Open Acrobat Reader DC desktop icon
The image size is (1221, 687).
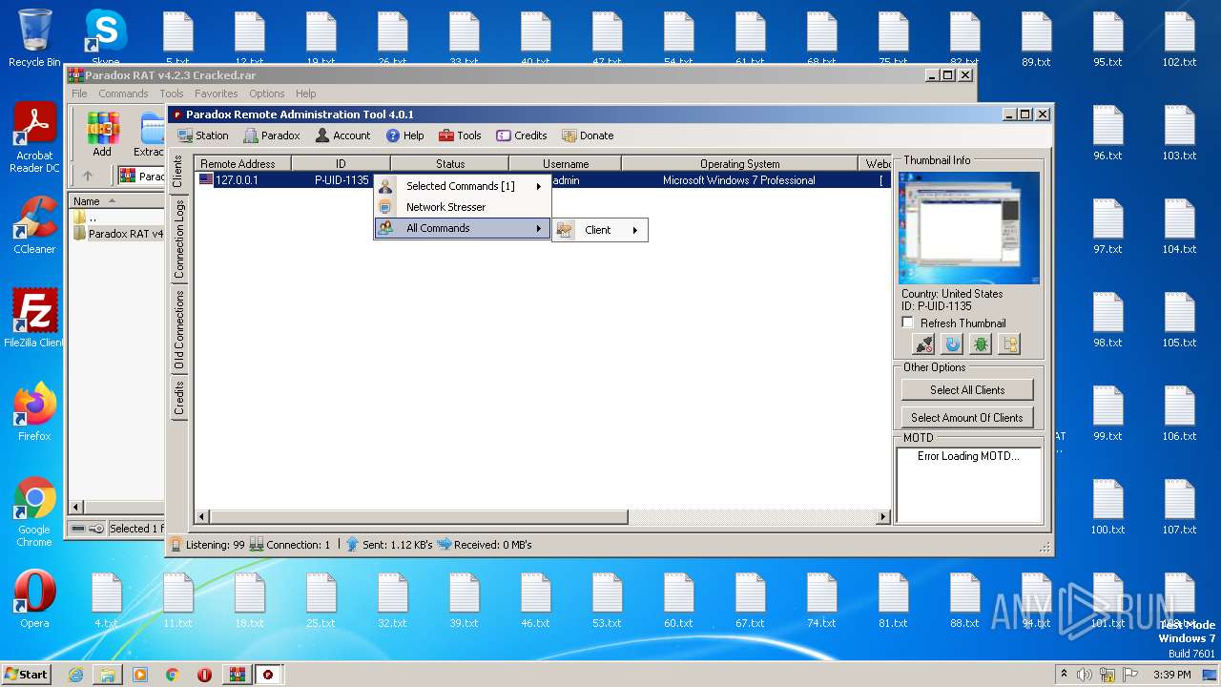point(34,138)
